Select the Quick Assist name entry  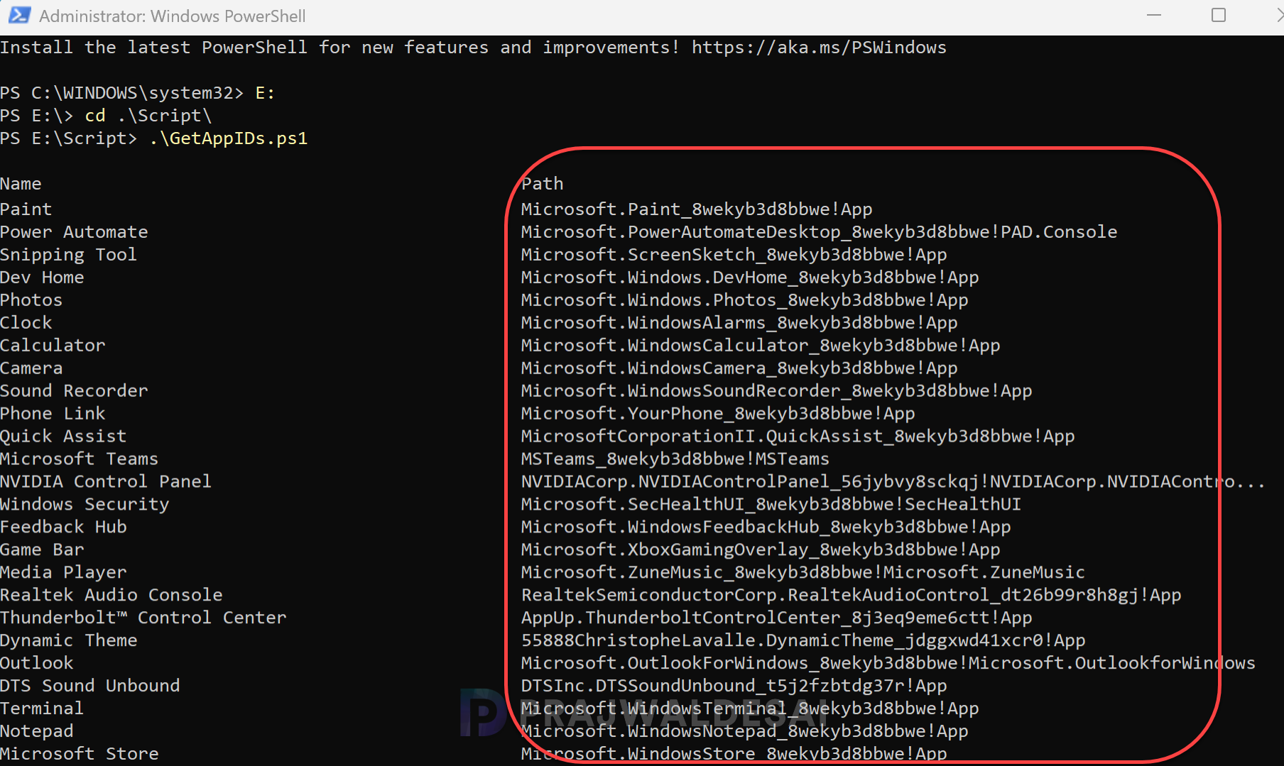tap(63, 437)
